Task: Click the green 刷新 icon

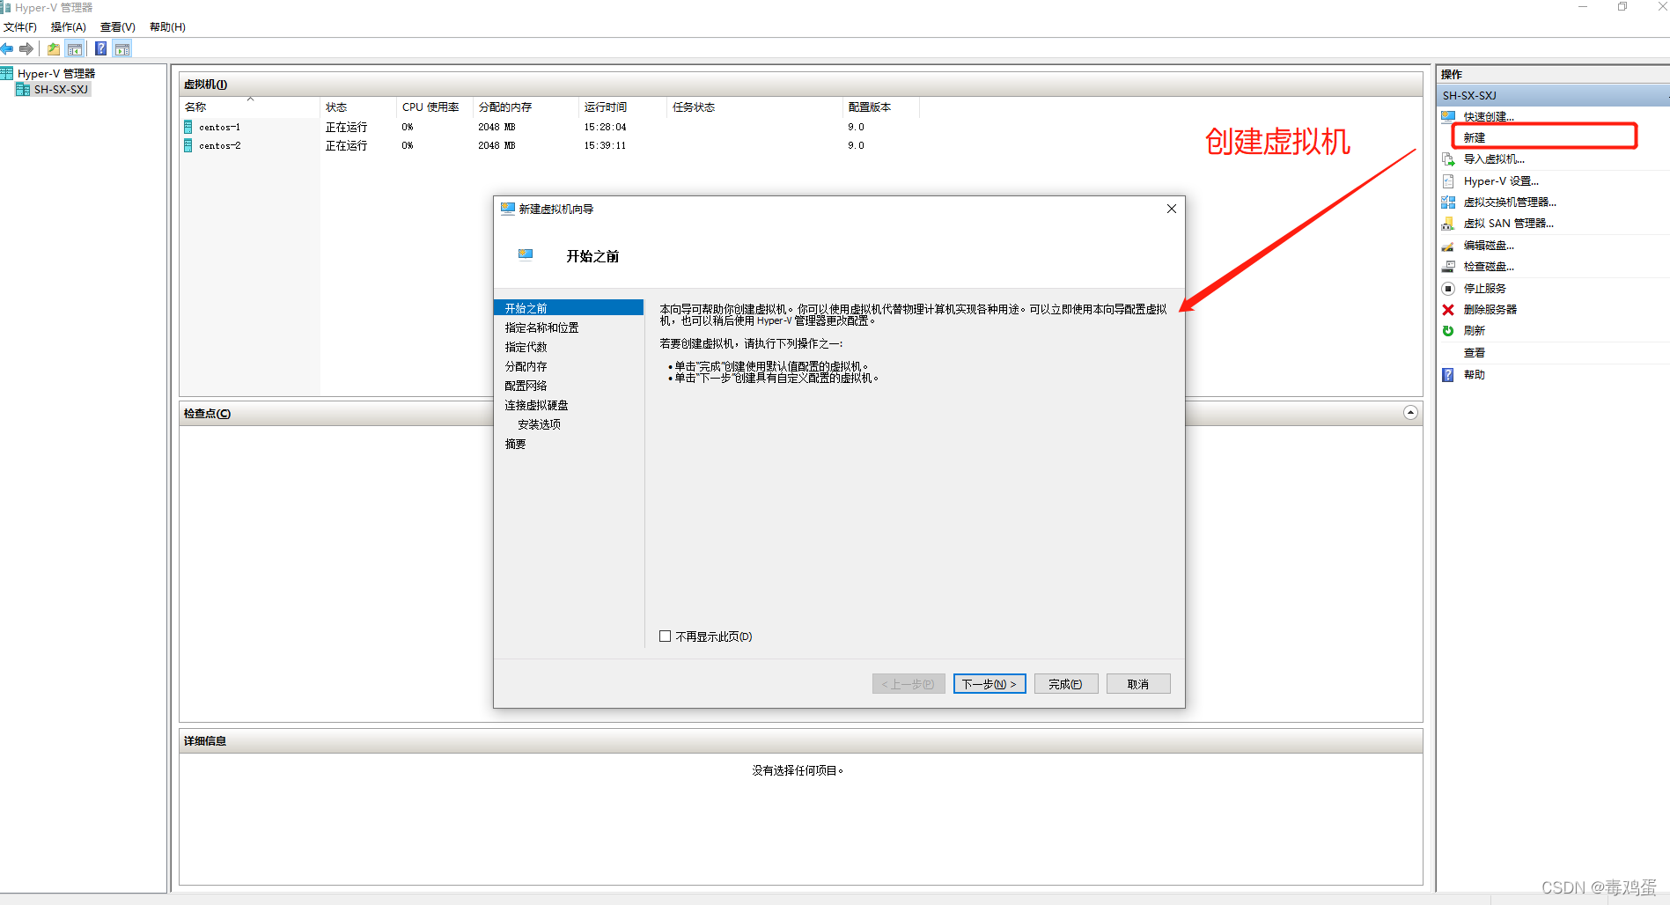Action: pos(1448,331)
